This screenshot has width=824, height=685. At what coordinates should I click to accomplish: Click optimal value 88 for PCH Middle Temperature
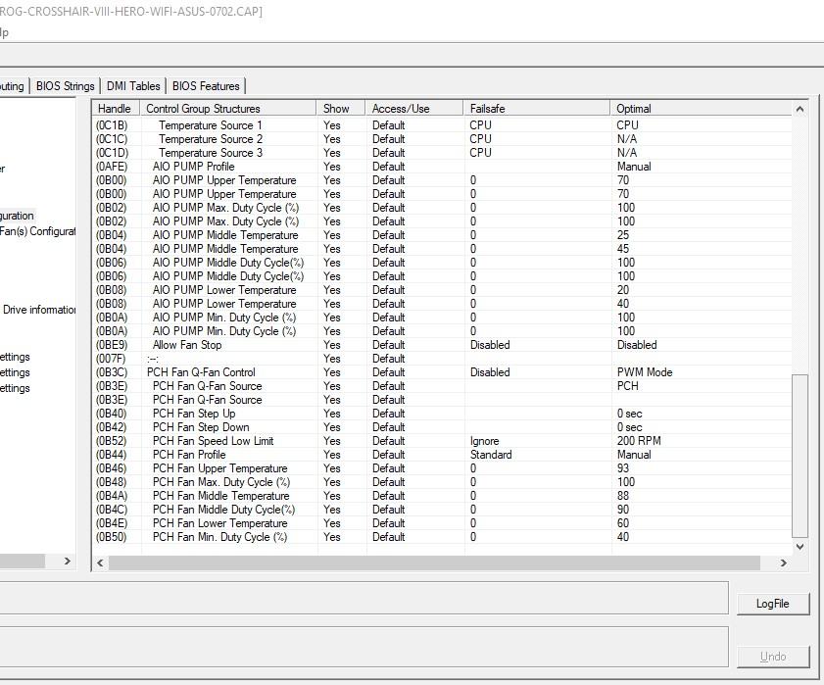click(x=623, y=495)
